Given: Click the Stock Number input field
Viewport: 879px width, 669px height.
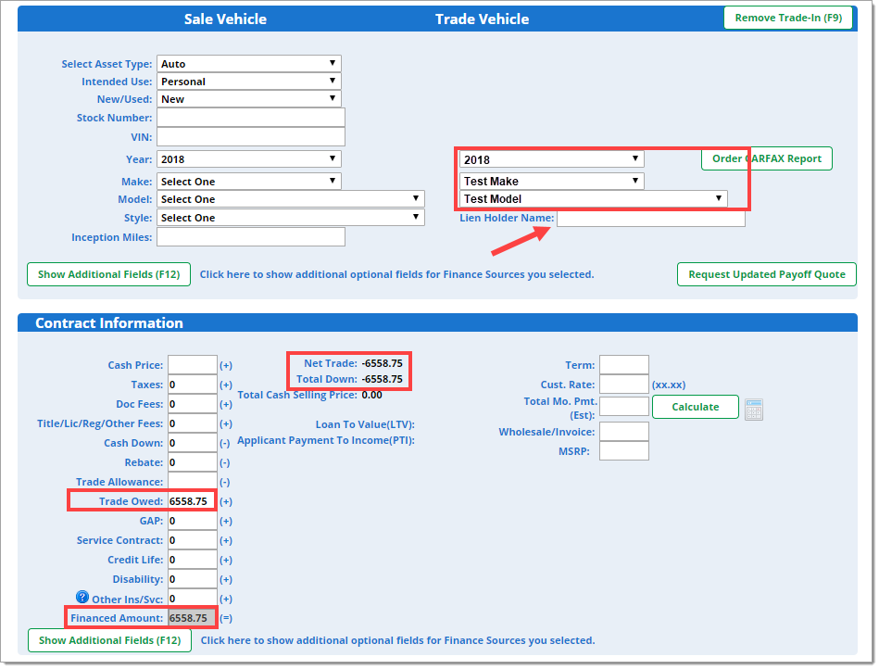Looking at the screenshot, I should coord(250,118).
